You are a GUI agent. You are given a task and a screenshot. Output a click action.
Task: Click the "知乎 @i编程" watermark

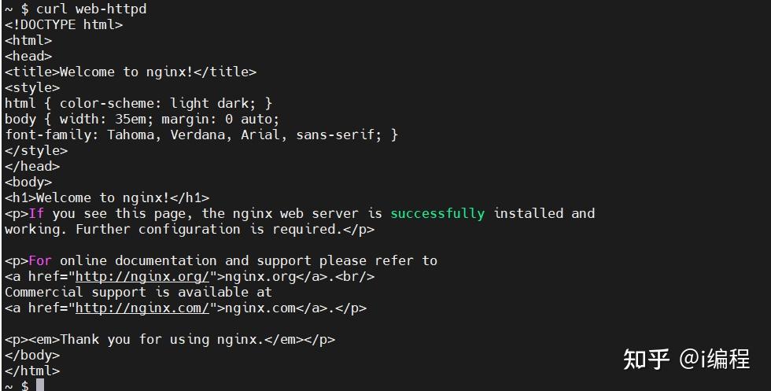tap(686, 360)
